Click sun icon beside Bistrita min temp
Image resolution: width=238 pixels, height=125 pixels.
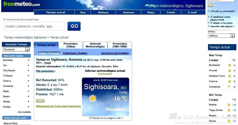229,105
